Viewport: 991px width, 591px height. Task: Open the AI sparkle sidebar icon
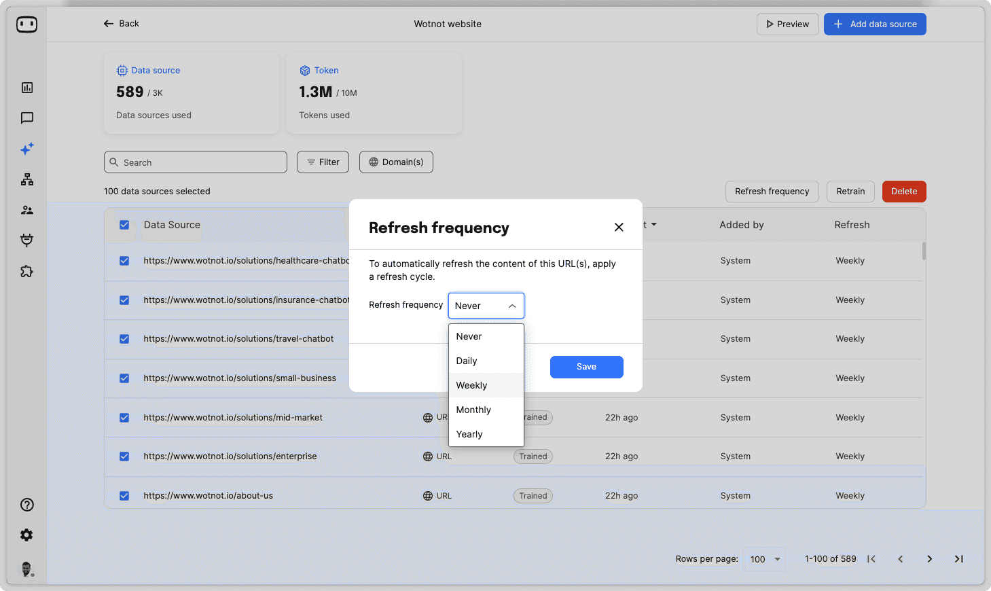pos(27,149)
